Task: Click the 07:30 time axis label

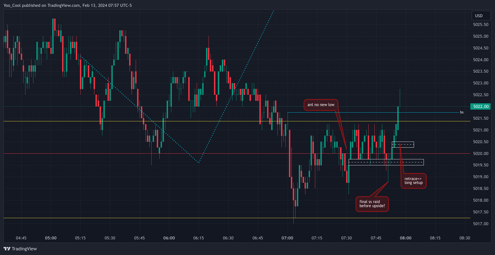Action: (x=346, y=238)
